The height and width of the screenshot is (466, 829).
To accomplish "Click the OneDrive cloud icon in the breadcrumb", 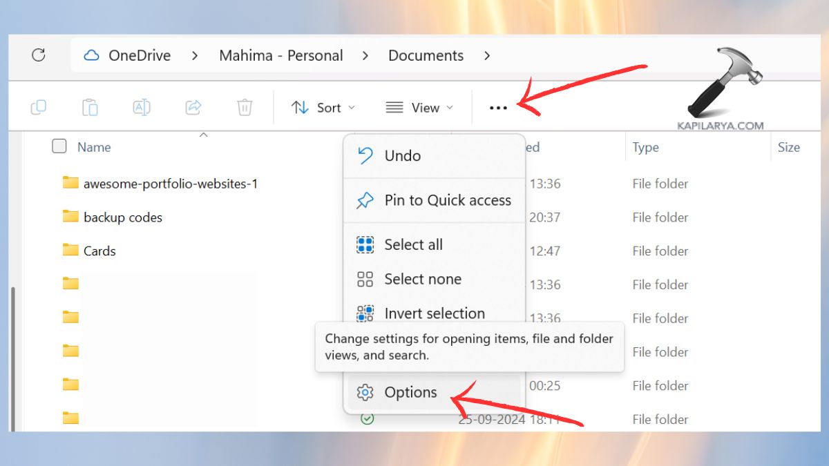I will (x=90, y=55).
